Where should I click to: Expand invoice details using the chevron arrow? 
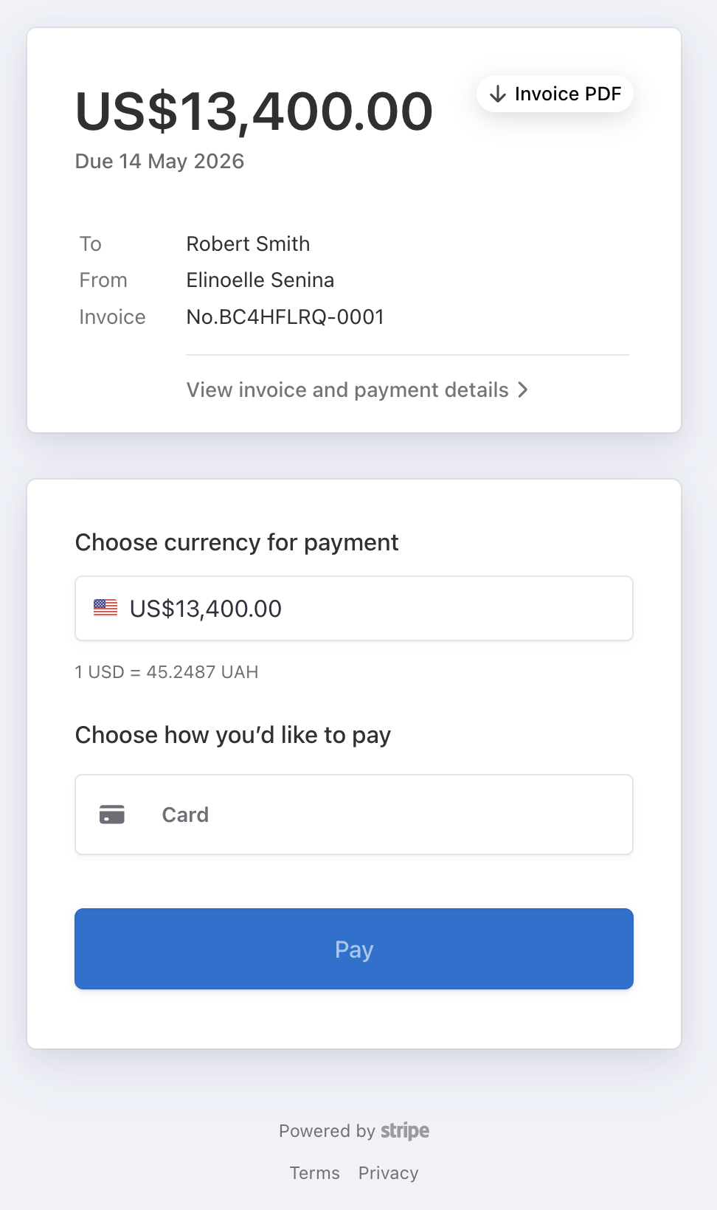click(x=523, y=390)
